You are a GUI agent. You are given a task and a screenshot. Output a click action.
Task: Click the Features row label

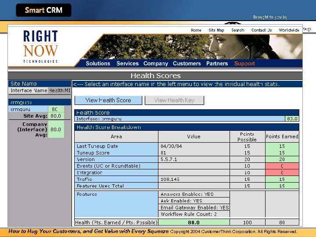click(86, 194)
